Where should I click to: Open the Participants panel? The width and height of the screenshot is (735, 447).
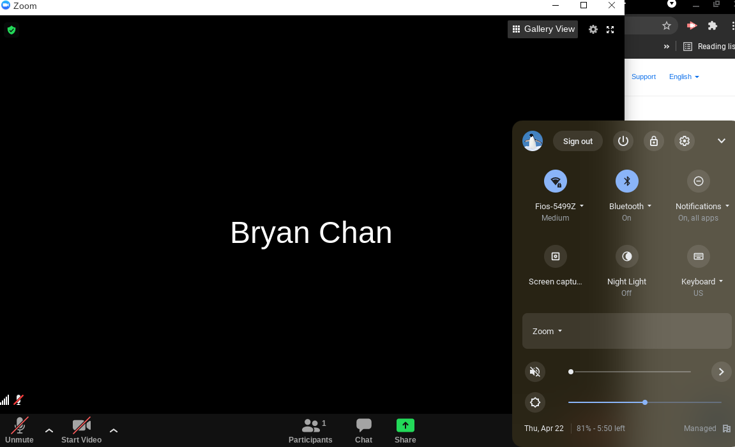click(x=310, y=430)
